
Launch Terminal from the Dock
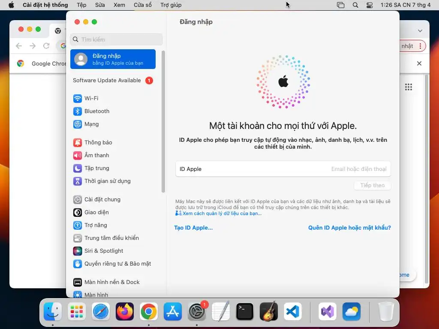245,311
